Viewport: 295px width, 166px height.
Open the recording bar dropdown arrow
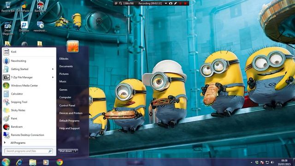pyautogui.click(x=166, y=3)
